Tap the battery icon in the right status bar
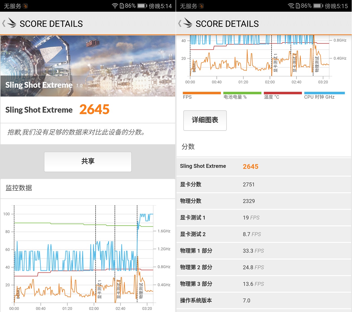Image resolution: width=352 pixels, height=312 pixels. pyautogui.click(x=318, y=6)
